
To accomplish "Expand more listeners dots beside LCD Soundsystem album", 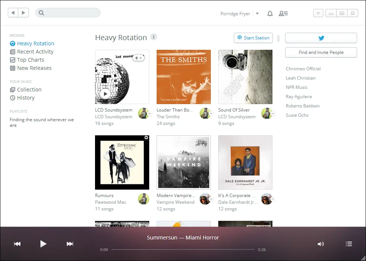I will coord(149,114).
